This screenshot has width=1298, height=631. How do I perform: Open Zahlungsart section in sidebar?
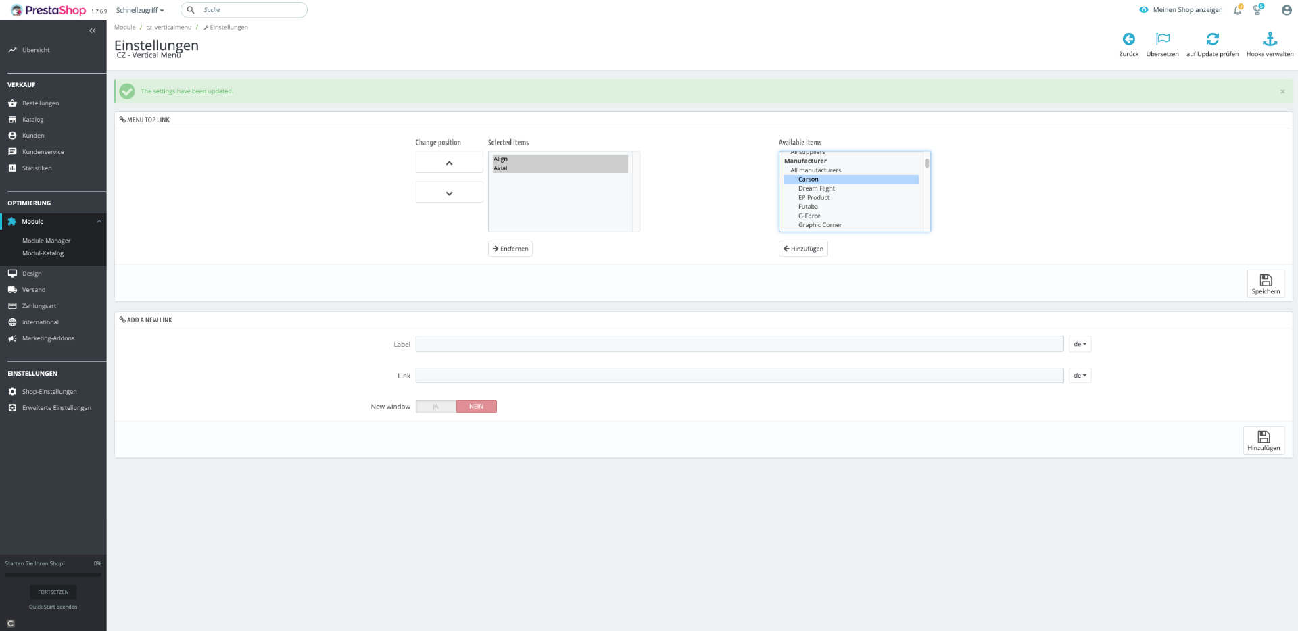39,306
